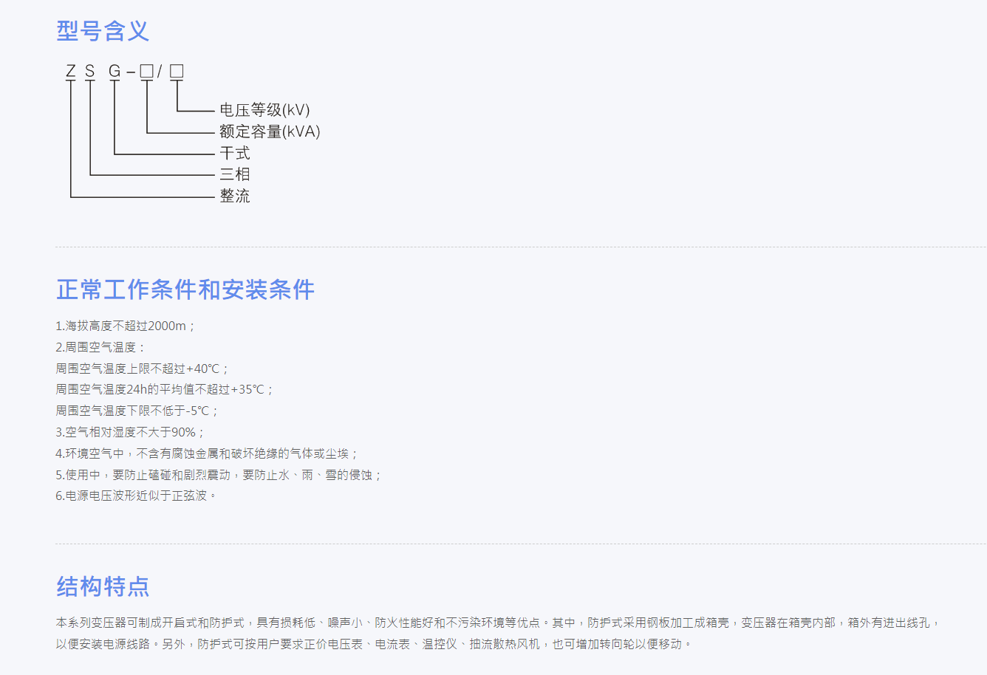The image size is (987, 675).
Task: Click the 空气相对湿度不大于90% line
Action: tap(129, 432)
